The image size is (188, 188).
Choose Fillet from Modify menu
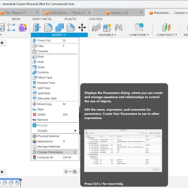coord(55,46)
